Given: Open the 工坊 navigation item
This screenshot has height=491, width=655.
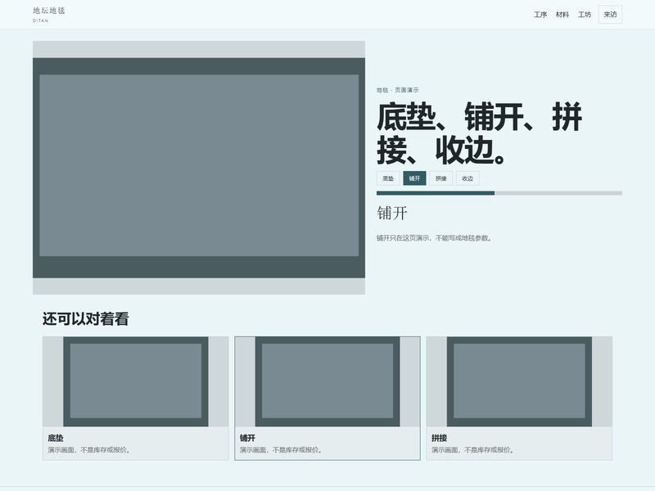Looking at the screenshot, I should [585, 15].
